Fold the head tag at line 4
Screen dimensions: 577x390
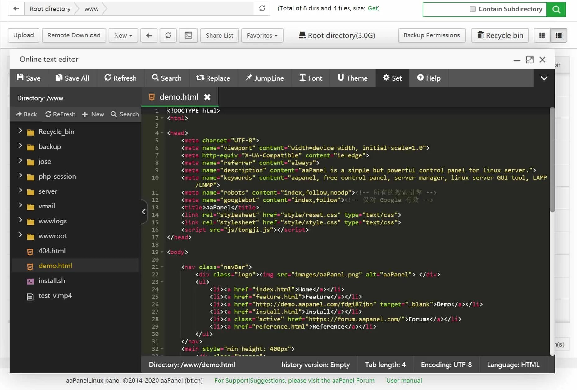pos(162,133)
